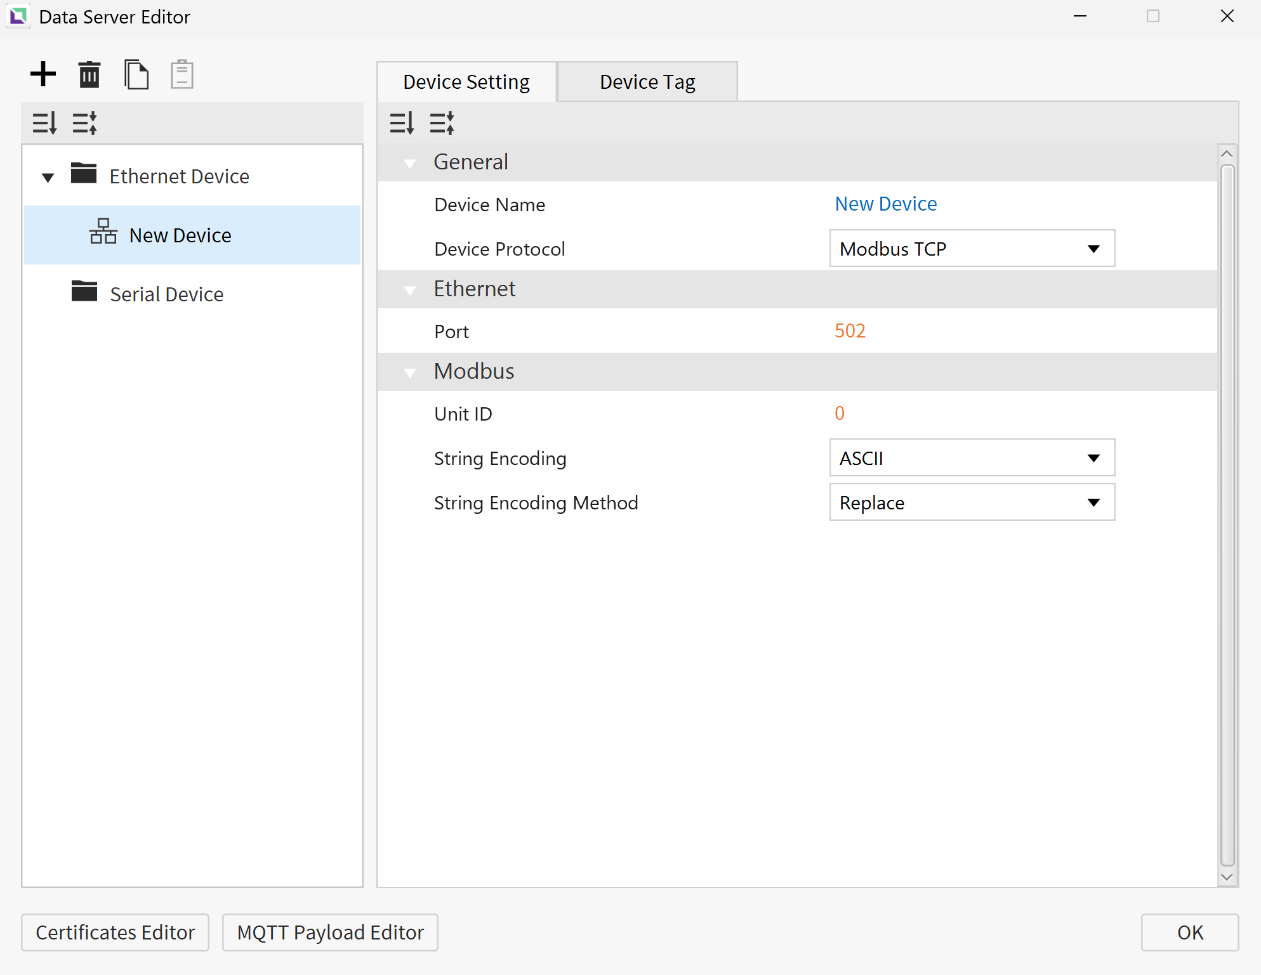Edit the Port value 502
The height and width of the screenshot is (975, 1261).
click(x=850, y=330)
